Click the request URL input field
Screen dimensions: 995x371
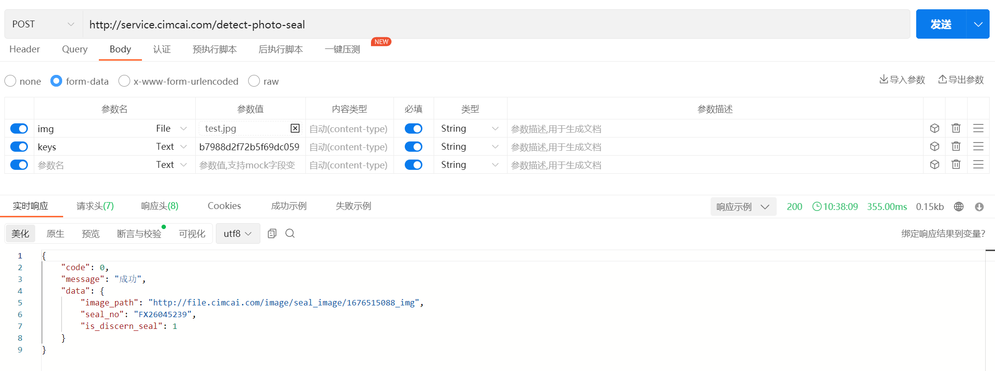coord(496,24)
